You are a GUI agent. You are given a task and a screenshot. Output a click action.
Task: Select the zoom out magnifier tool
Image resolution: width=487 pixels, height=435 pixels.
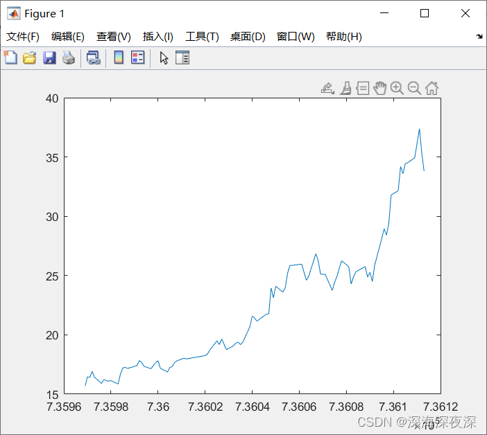click(414, 89)
